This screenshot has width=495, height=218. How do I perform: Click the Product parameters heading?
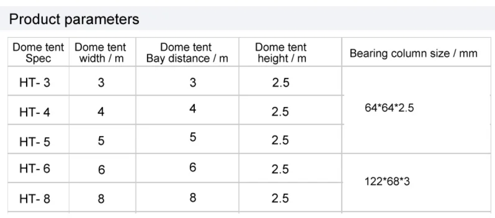coord(74,19)
